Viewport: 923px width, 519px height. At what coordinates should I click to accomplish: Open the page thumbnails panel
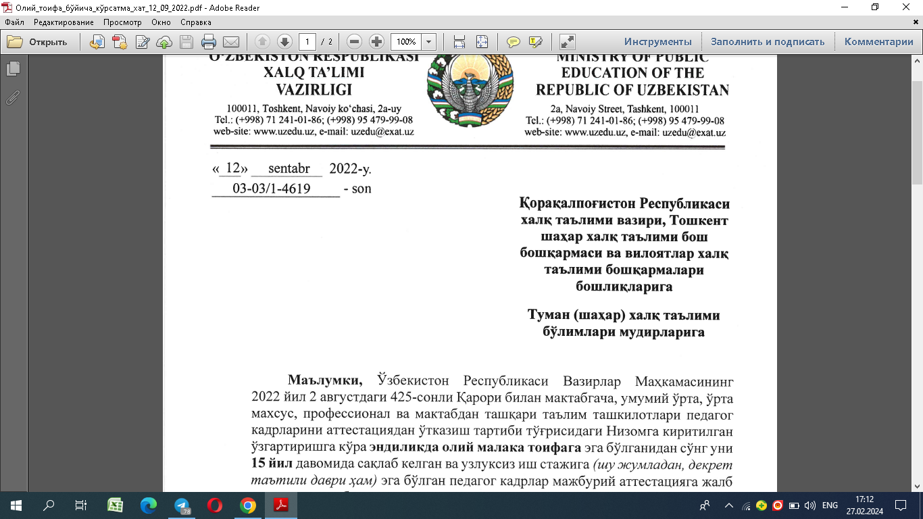click(13, 69)
